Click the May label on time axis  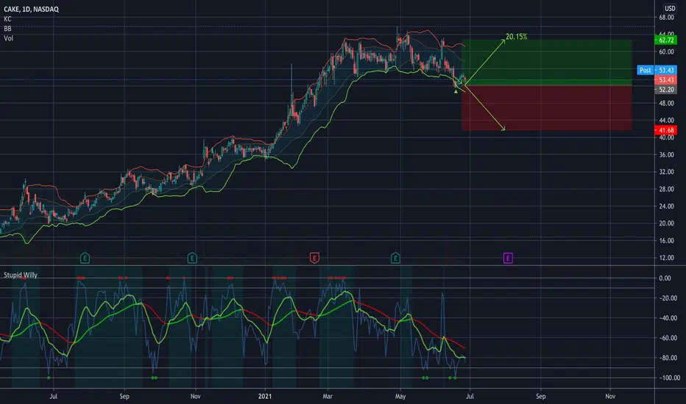[400, 397]
